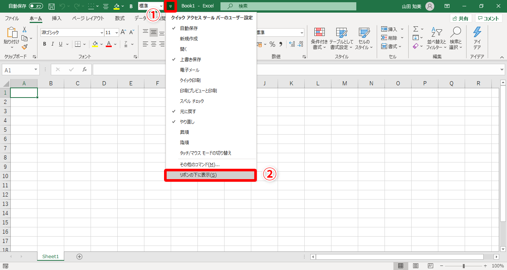
Task: Click the Bold button in ribbon
Action: click(x=44, y=44)
